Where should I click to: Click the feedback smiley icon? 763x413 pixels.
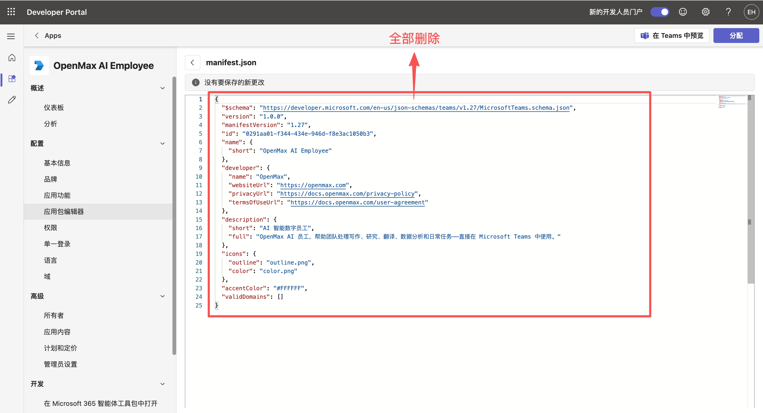683,12
